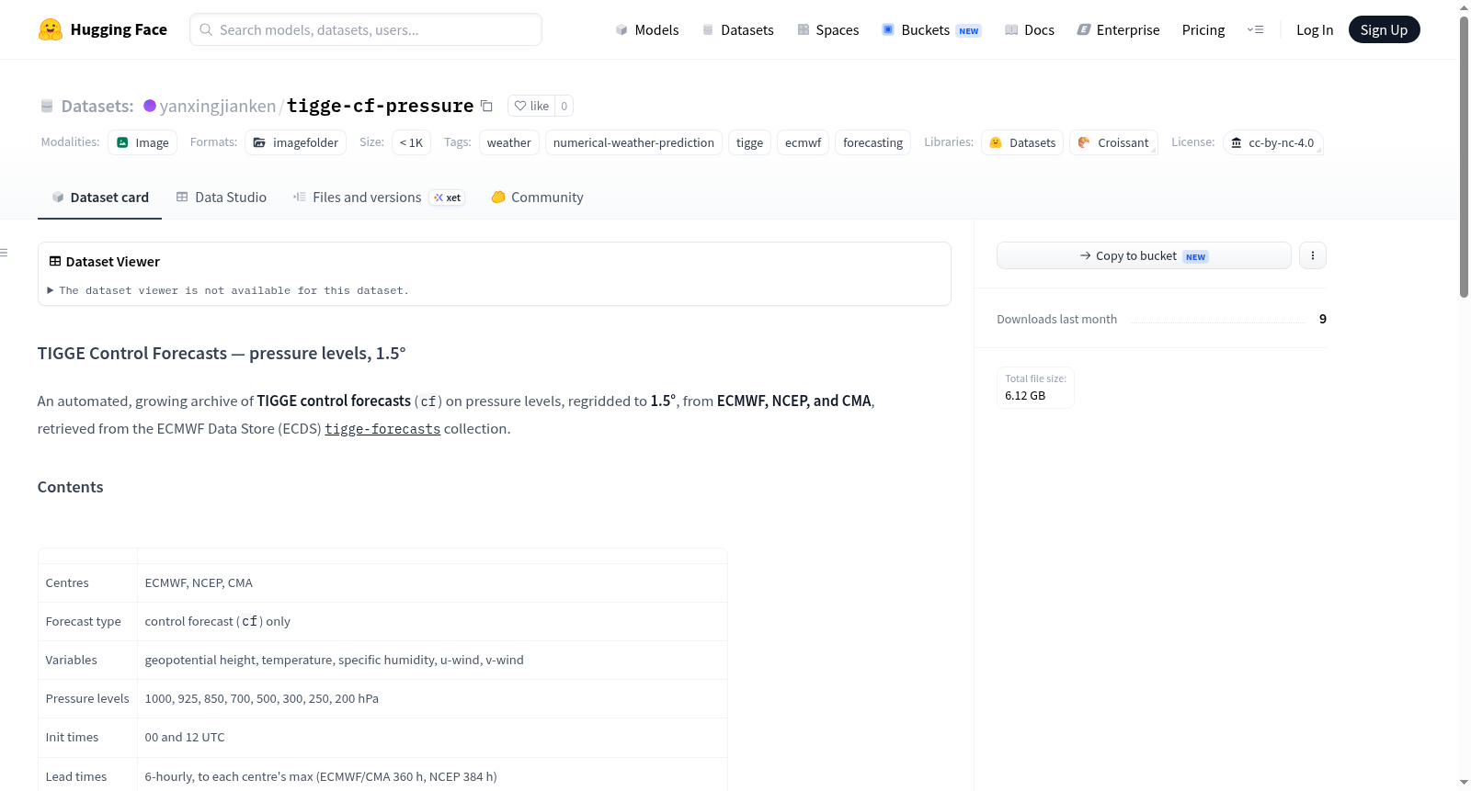Click the heart like button
This screenshot has height=791, width=1471.
(531, 106)
